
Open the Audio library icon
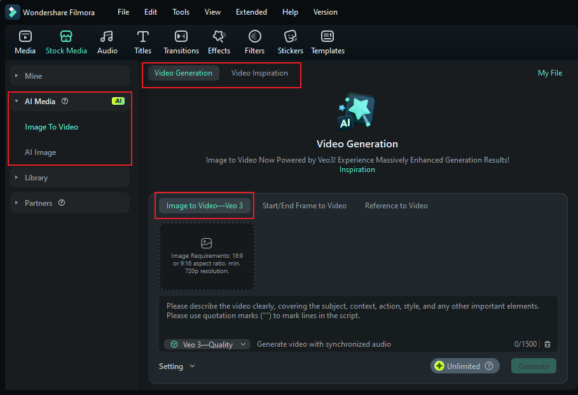tap(107, 36)
